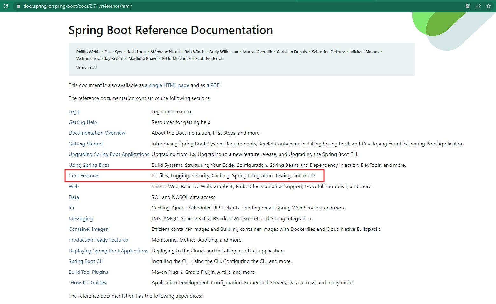Image resolution: width=496 pixels, height=304 pixels.
Task: Select author name Andy Wilkinson
Action: coord(224,52)
